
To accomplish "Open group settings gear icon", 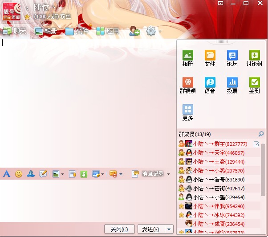I will (x=151, y=31).
